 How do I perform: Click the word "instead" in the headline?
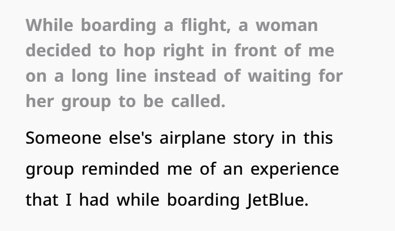pyautogui.click(x=185, y=75)
